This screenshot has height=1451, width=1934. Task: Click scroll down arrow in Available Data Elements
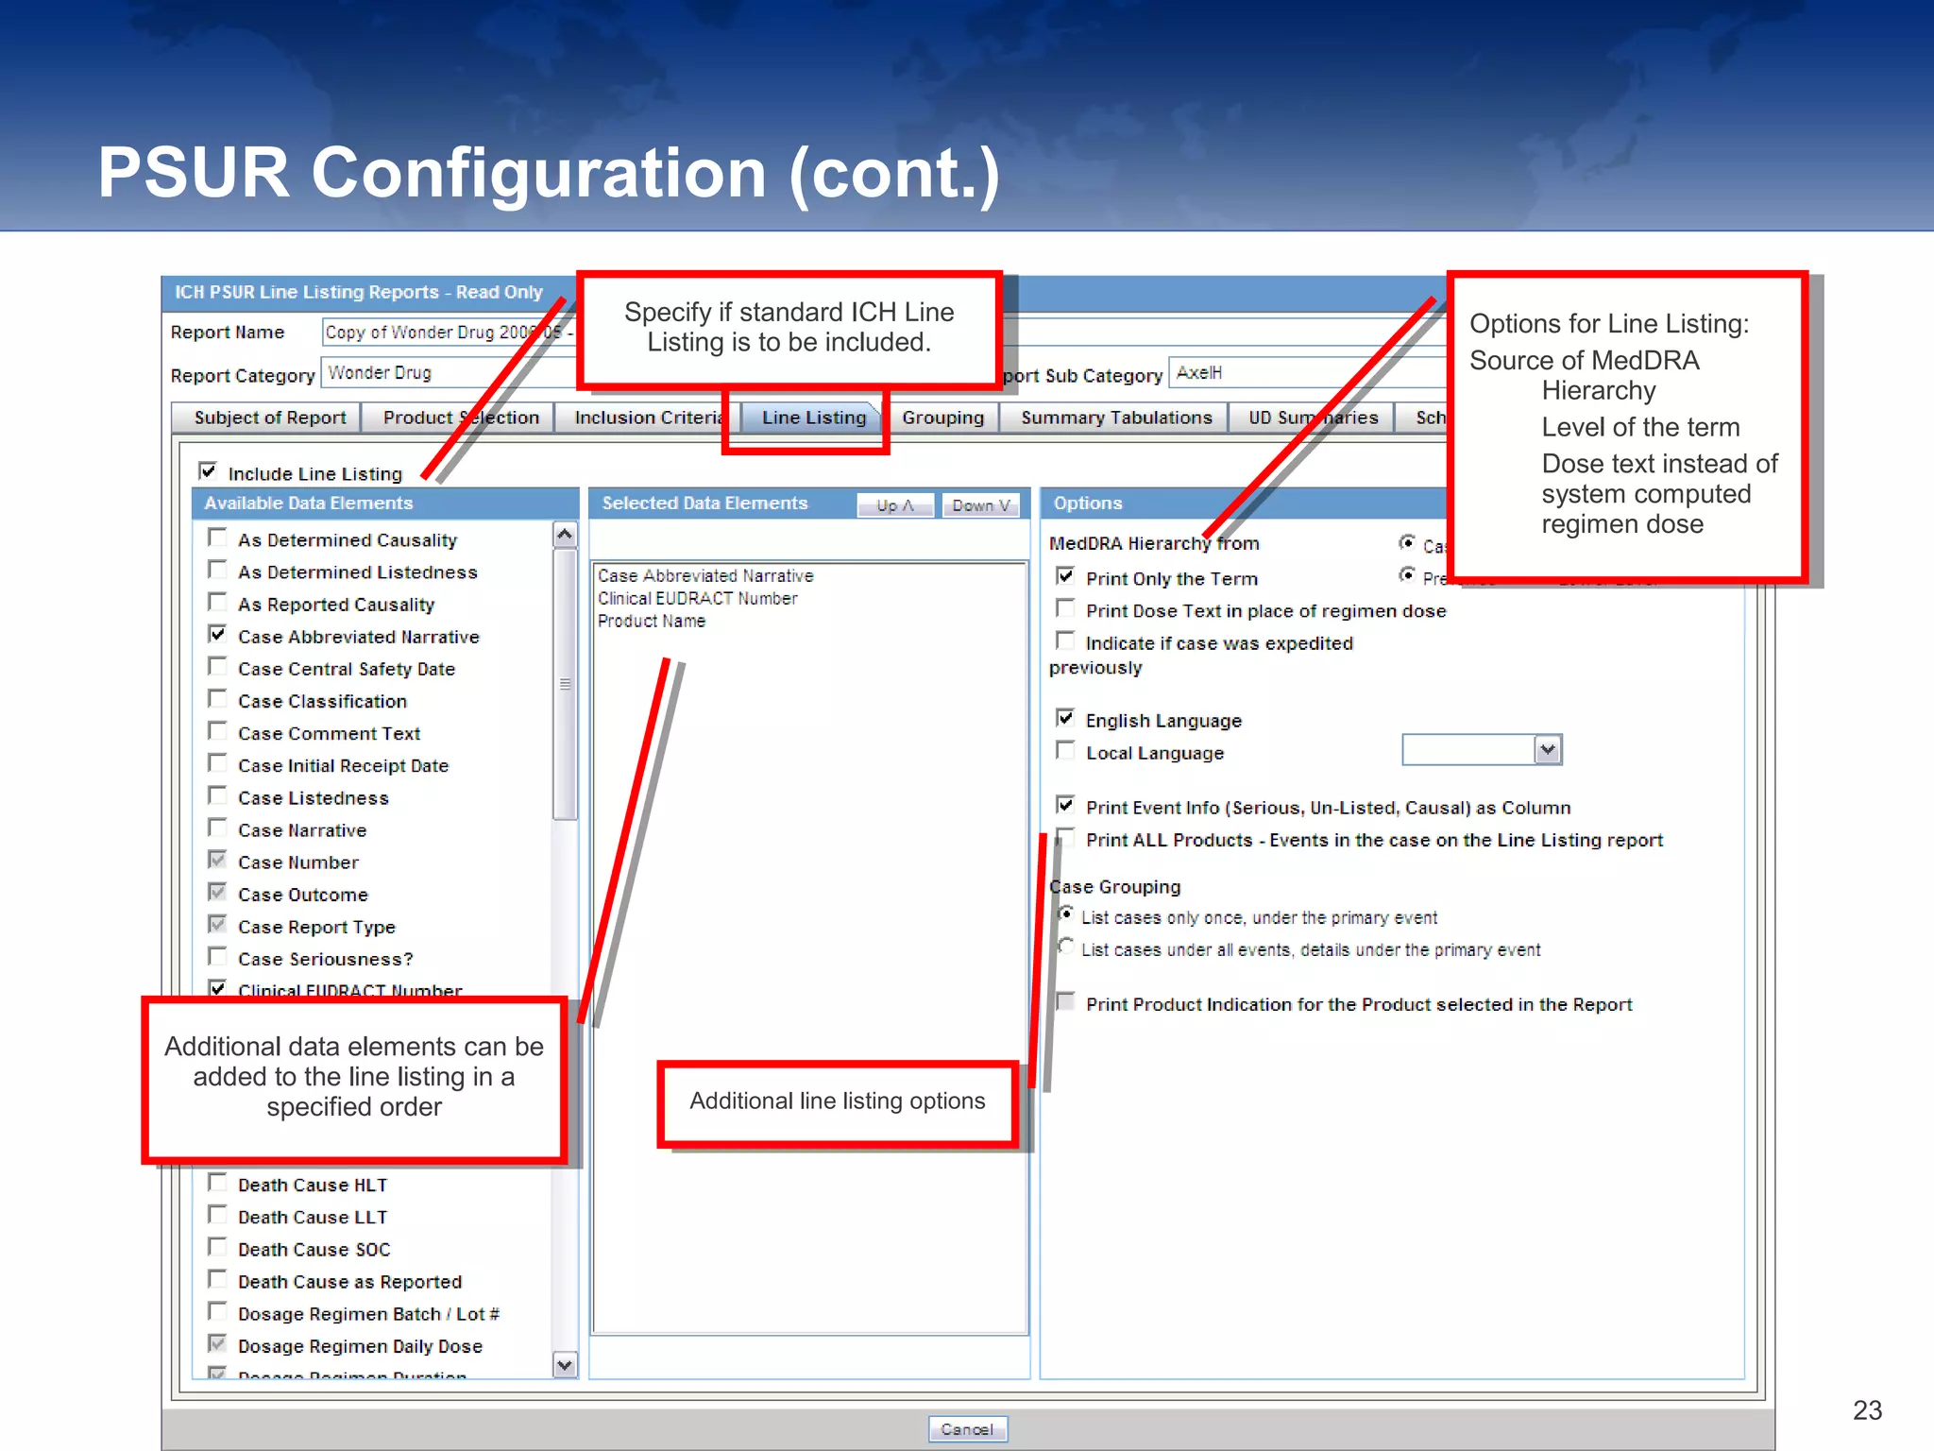pos(565,1365)
